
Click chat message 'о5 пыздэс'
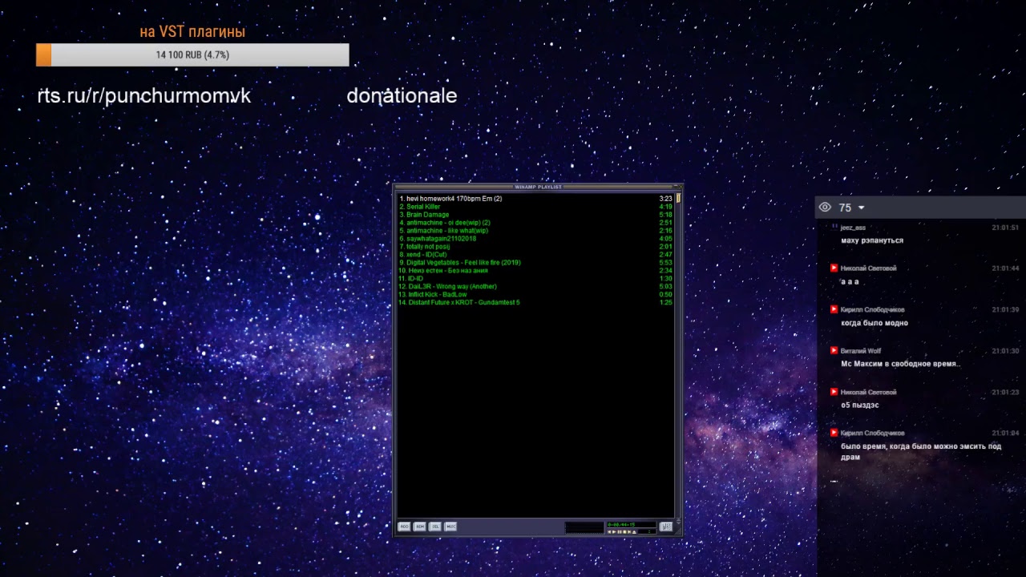[860, 406]
